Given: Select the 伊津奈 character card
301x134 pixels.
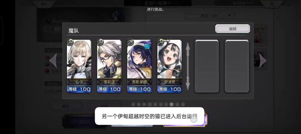Looking at the screenshot, I should pyautogui.click(x=169, y=66).
